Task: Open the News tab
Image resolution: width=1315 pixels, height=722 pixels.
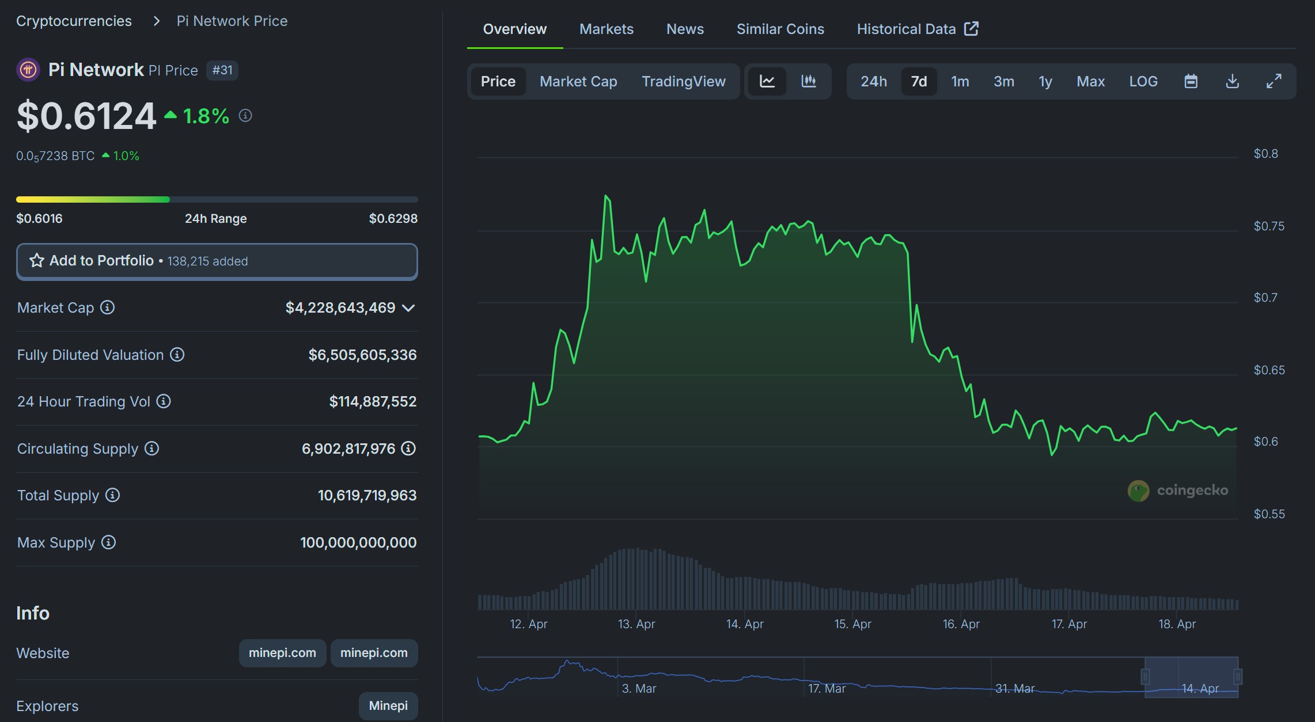Action: click(x=685, y=29)
